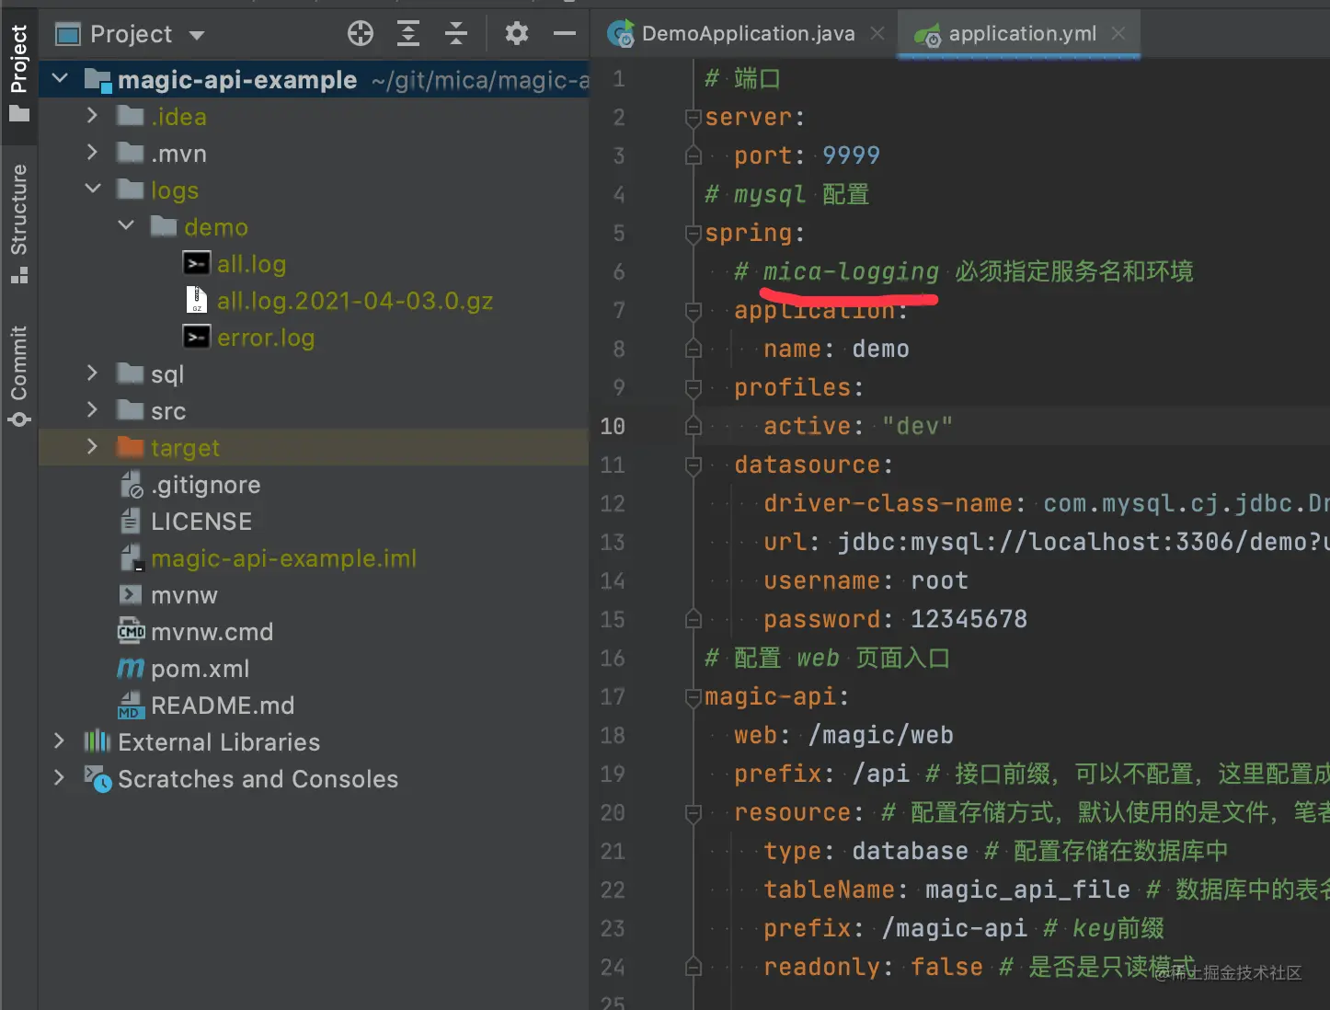Click the Scratches and Consoles icon

[97, 778]
